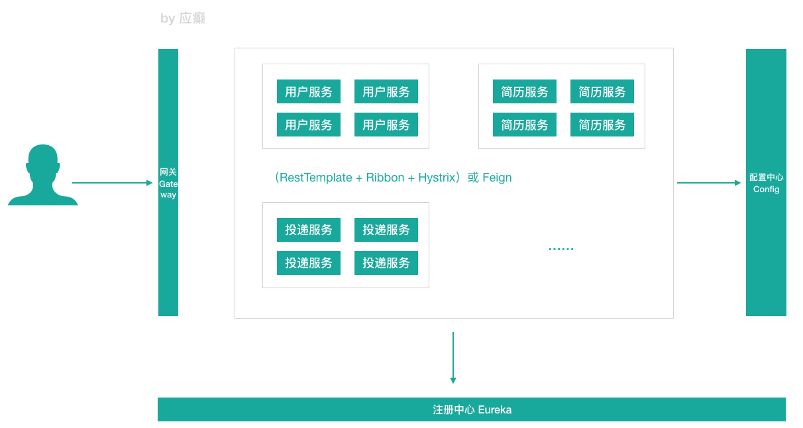Screen dimensions: 803x428
Task: Click the top-right 用户服务 box
Action: click(x=386, y=91)
